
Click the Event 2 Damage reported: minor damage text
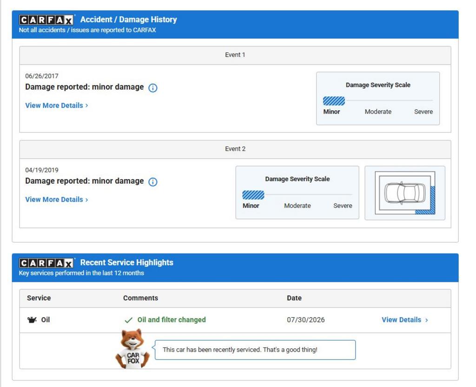[85, 181]
